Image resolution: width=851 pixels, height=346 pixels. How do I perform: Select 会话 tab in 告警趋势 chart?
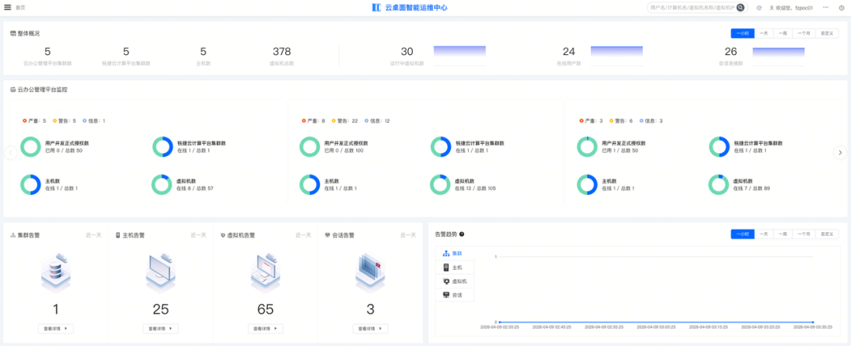point(455,295)
